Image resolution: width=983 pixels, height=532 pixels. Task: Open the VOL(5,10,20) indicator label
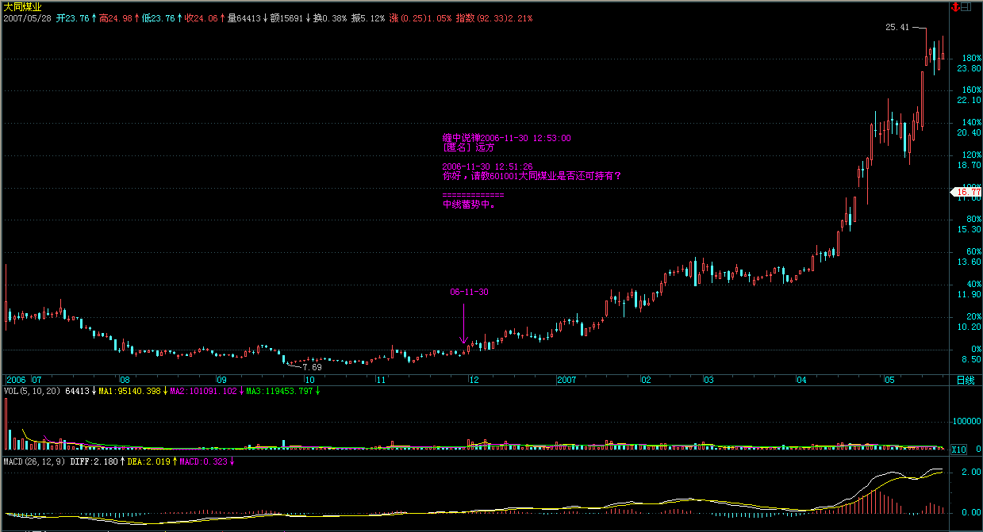point(33,391)
